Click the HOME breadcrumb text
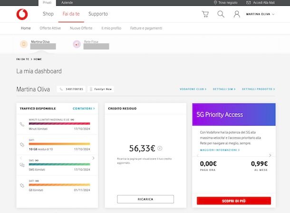 click(x=38, y=59)
